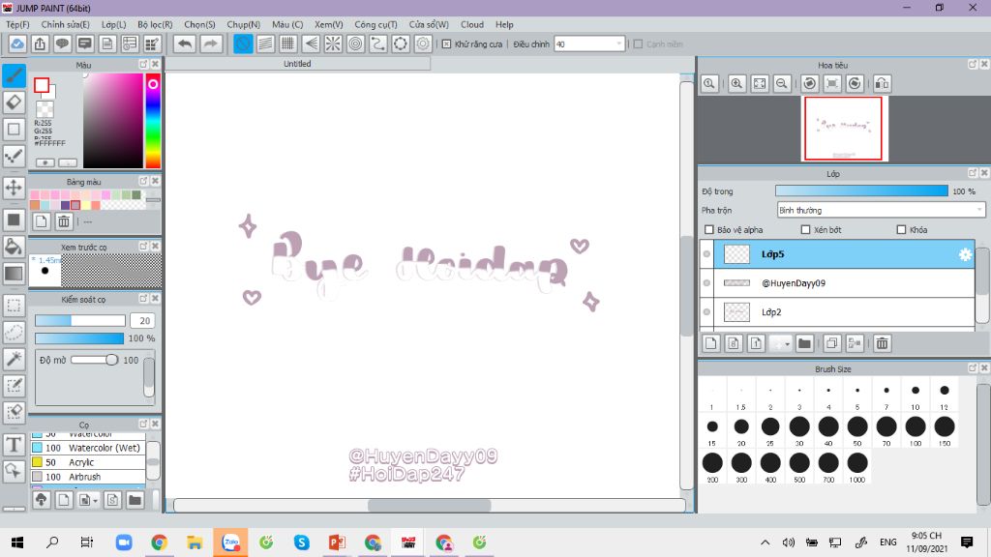Open Lớp5 layer settings gear
The width and height of the screenshot is (991, 557).
click(965, 254)
